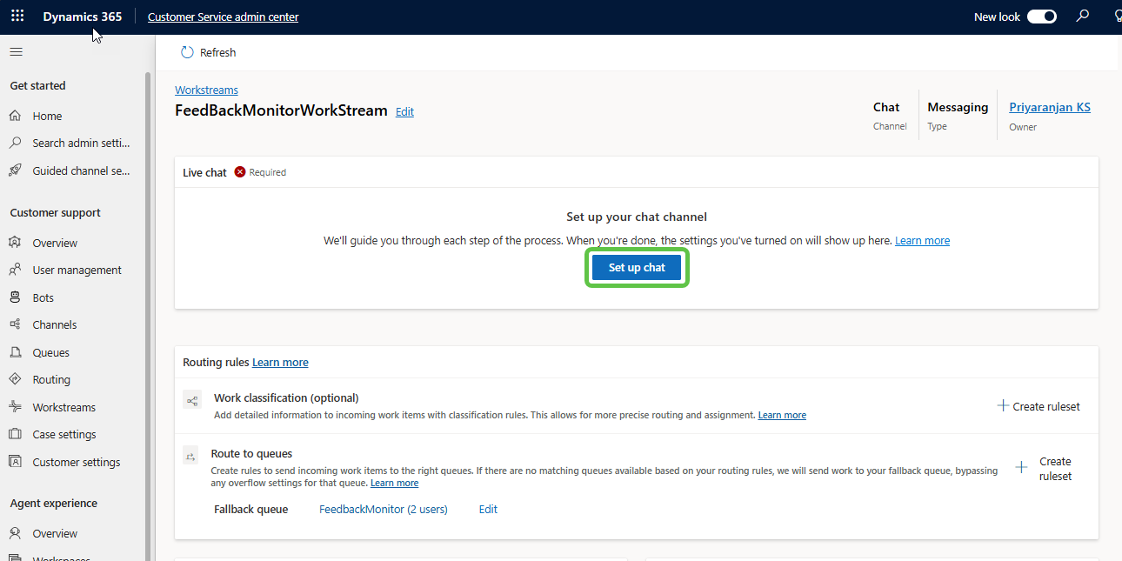Edit the fallback queue
The image size is (1122, 561).
[488, 509]
